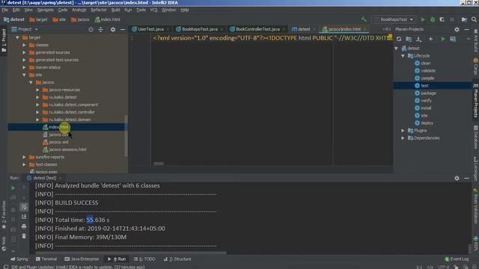Generate sources and update folders icon
The image size is (479, 269).
pyautogui.click(x=409, y=39)
